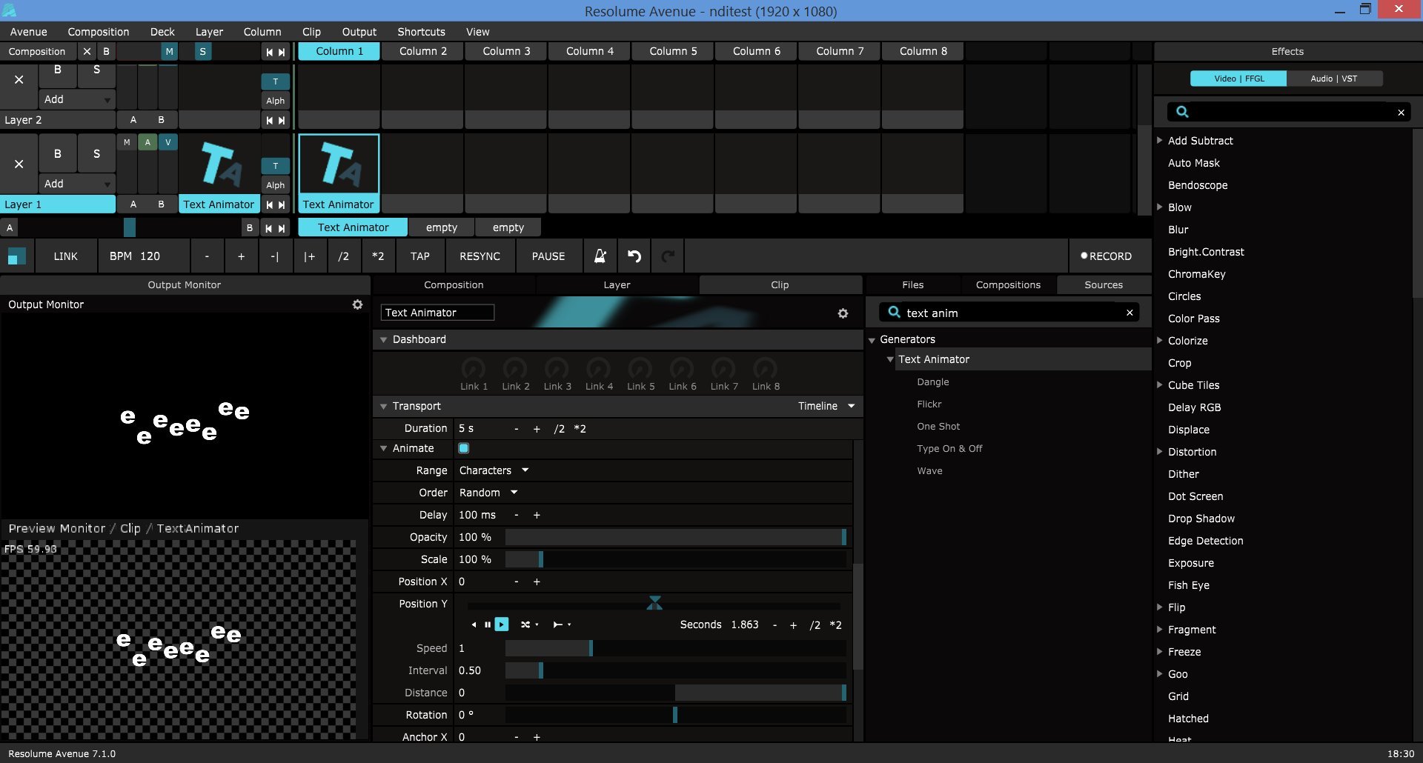Switch to the Compositions tab
1423x763 pixels.
(1008, 284)
